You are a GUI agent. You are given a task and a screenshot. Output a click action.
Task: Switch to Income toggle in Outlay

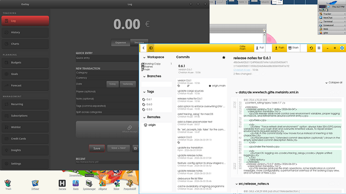[139, 41]
